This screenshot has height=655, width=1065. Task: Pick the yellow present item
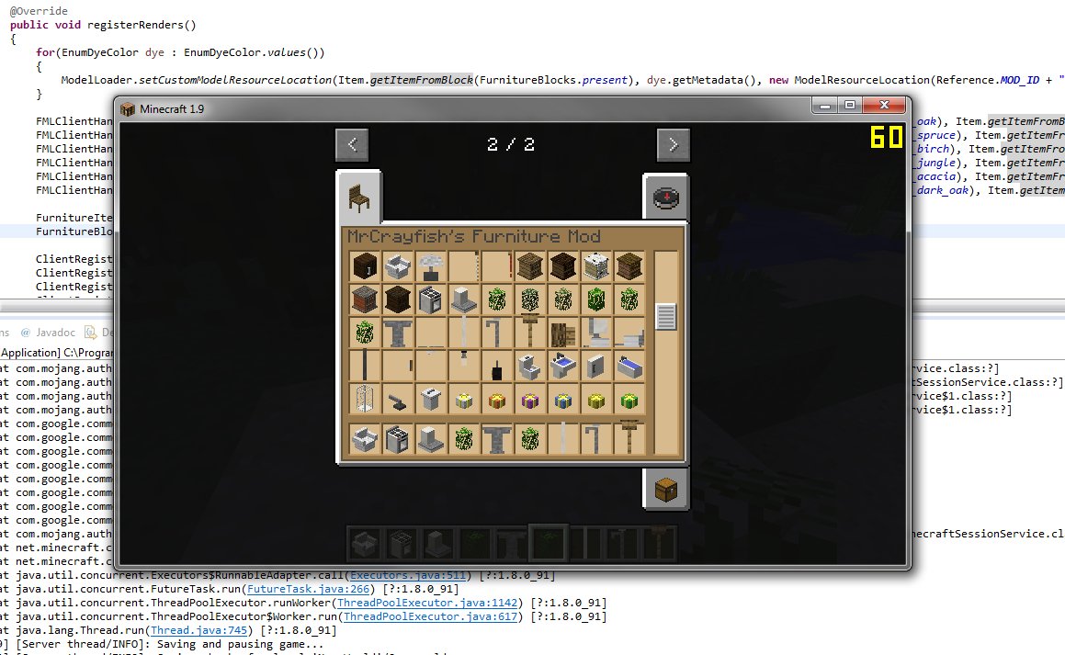click(x=595, y=401)
